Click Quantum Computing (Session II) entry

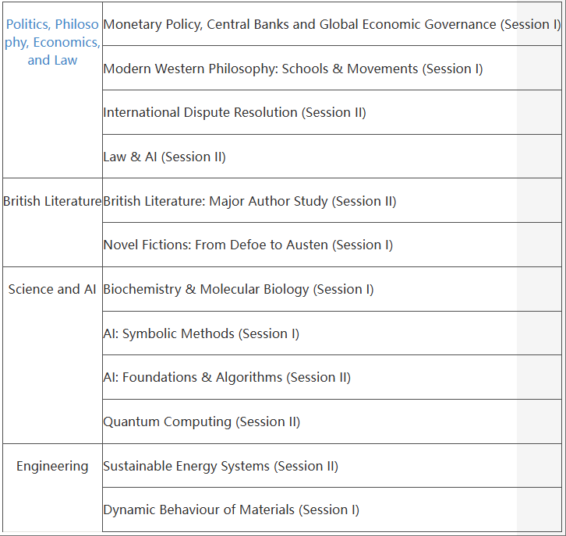[201, 421]
